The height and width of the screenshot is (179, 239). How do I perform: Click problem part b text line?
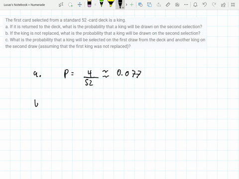tap(103, 33)
